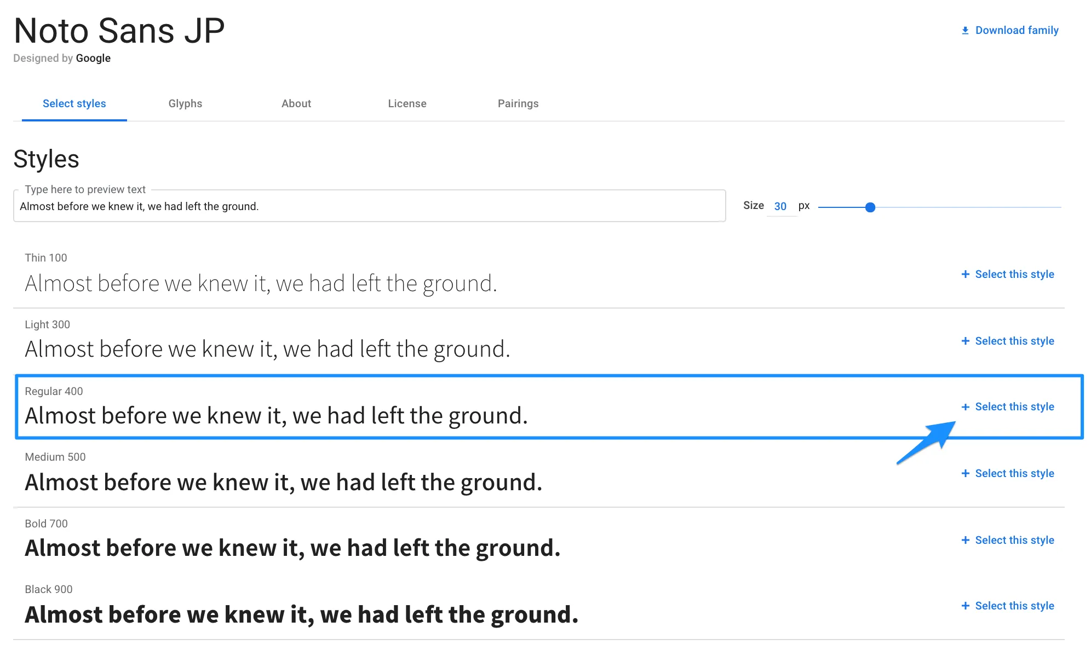View the License tab

(407, 103)
